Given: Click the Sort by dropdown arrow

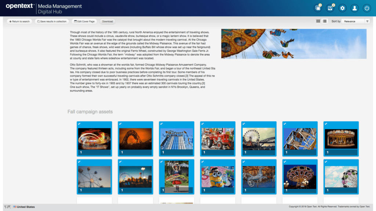Looking at the screenshot, I should click(x=367, y=21).
